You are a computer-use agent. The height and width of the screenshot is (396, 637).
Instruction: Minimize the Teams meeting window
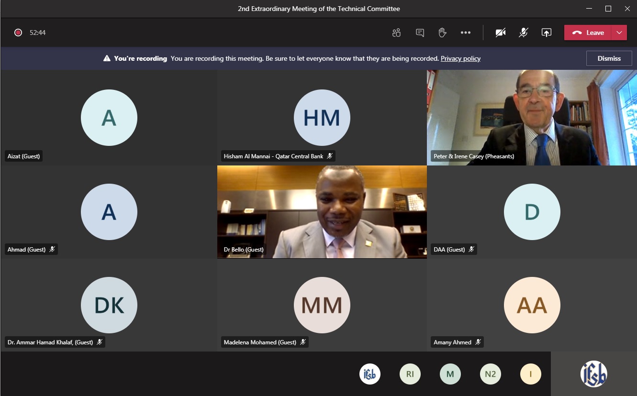tap(589, 9)
